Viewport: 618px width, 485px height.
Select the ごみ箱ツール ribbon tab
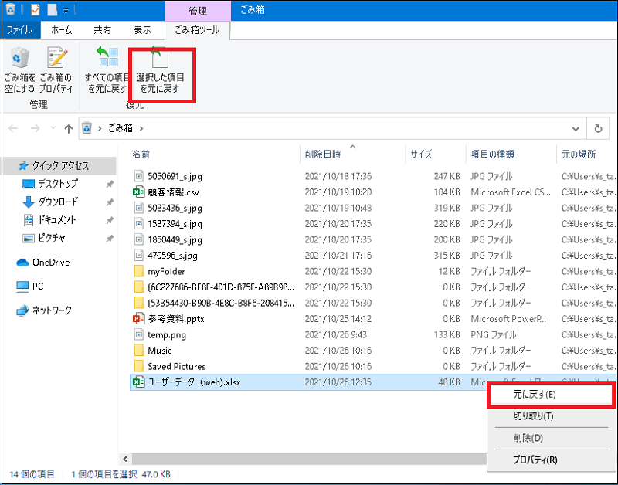click(197, 30)
